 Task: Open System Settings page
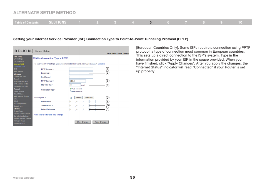click(x=19, y=124)
